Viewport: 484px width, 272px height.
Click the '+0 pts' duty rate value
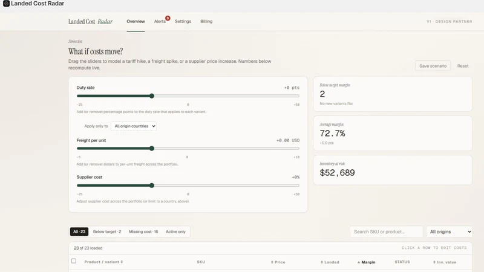[292, 88]
